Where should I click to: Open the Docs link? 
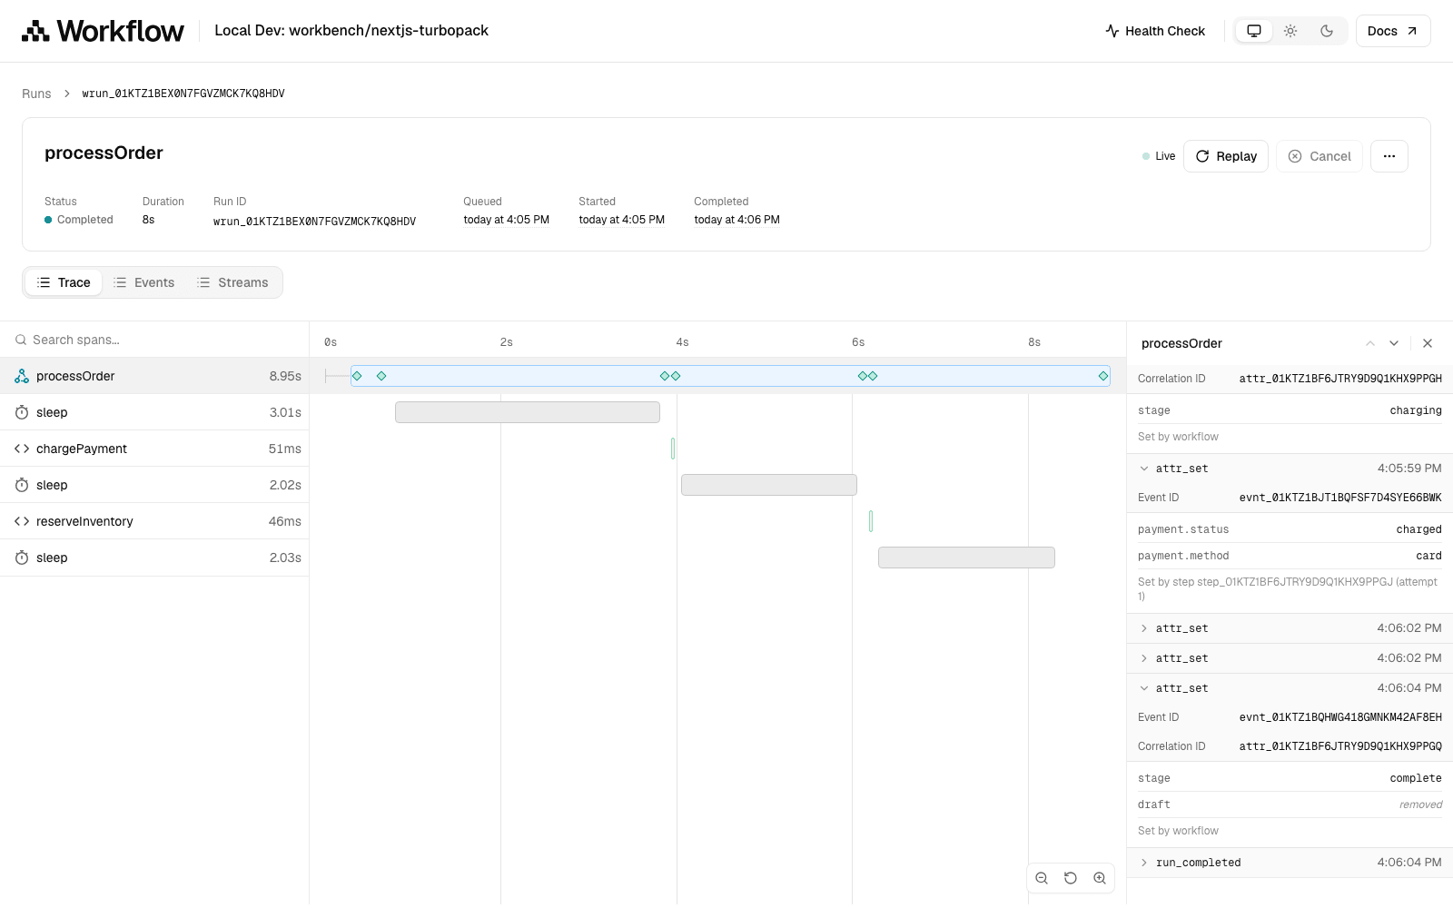tap(1393, 31)
